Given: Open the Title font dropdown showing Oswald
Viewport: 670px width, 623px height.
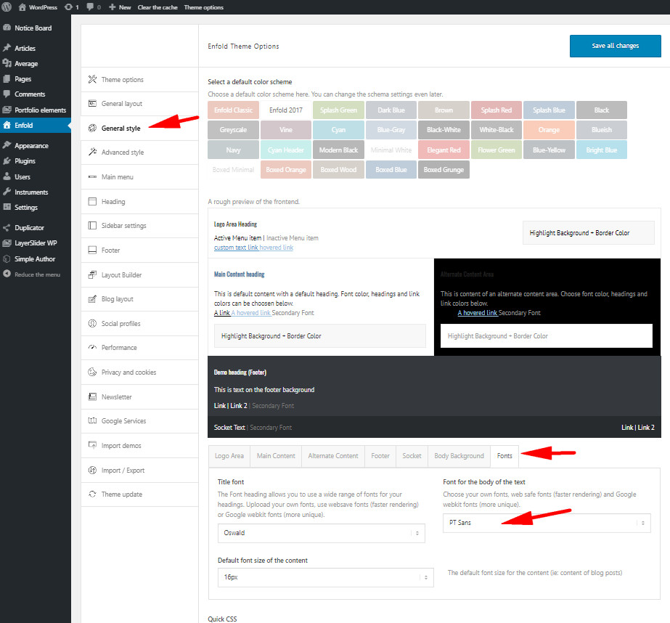Looking at the screenshot, I should click(322, 533).
